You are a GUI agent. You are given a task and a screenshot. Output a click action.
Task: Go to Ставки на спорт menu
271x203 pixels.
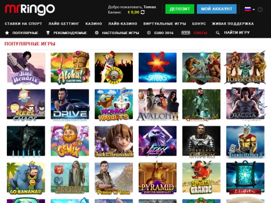click(x=23, y=23)
